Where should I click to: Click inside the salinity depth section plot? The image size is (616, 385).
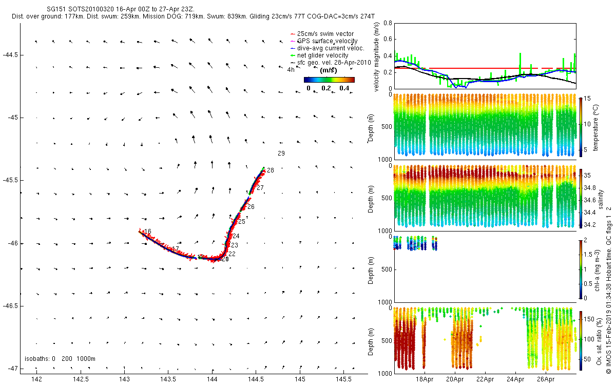485,198
